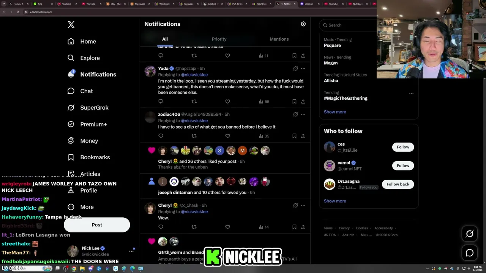Follow the ces account
Viewport: 486px width, 273px height.
[x=403, y=147]
